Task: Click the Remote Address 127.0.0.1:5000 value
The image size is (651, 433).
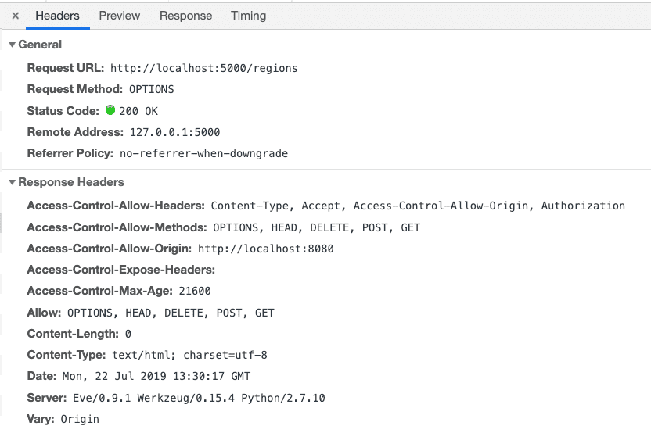Action: click(x=174, y=132)
